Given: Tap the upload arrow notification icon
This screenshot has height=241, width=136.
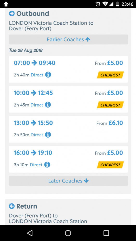Looking at the screenshot, I should click(6, 4).
